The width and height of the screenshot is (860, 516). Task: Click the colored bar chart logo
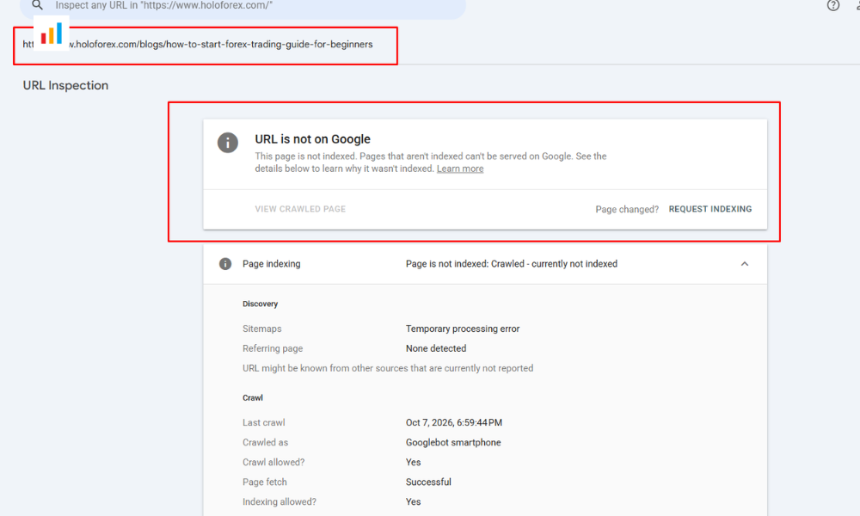click(52, 34)
